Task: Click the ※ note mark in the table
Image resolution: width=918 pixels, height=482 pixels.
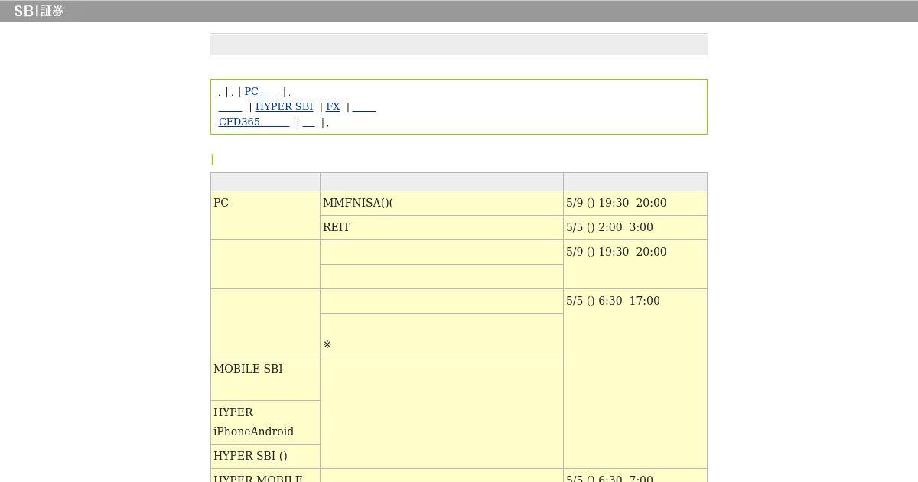Action: point(327,345)
